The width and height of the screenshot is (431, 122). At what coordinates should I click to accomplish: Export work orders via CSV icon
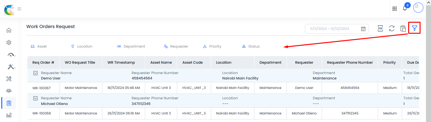click(x=380, y=28)
